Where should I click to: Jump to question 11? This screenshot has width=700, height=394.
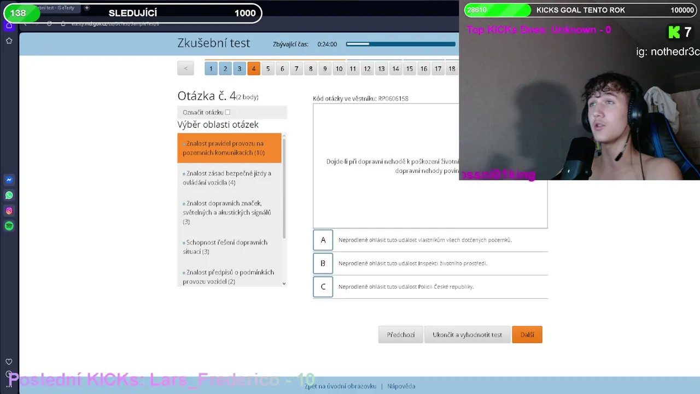coord(353,68)
